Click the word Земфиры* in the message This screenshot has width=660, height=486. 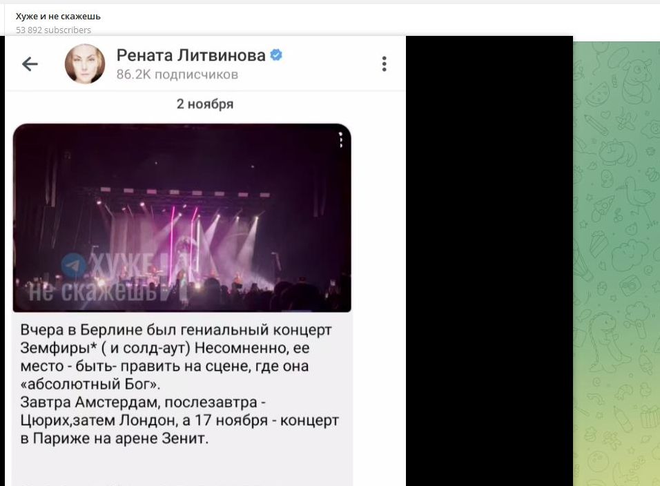tap(59, 348)
